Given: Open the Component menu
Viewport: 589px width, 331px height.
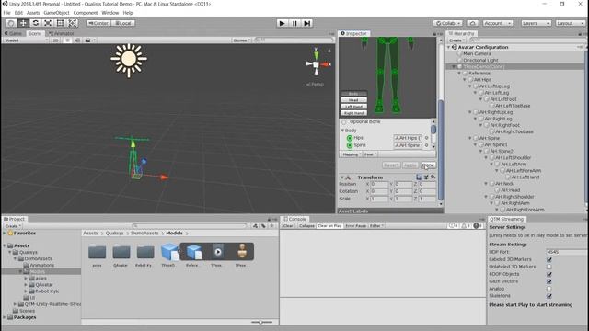Looking at the screenshot, I should tap(86, 13).
